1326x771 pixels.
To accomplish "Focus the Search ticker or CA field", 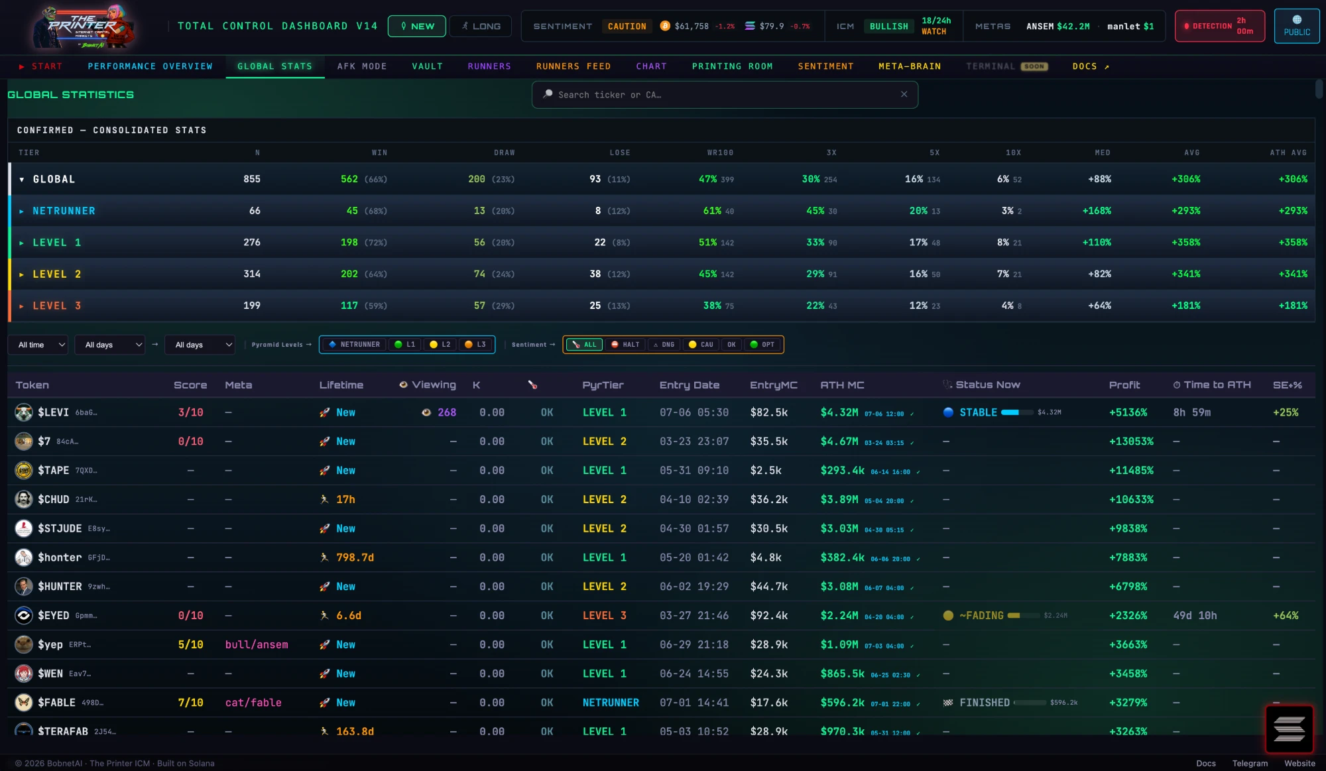I will pos(725,95).
